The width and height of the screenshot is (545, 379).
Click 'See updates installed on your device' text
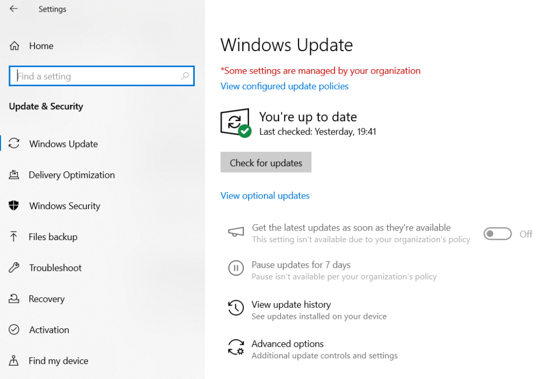319,316
